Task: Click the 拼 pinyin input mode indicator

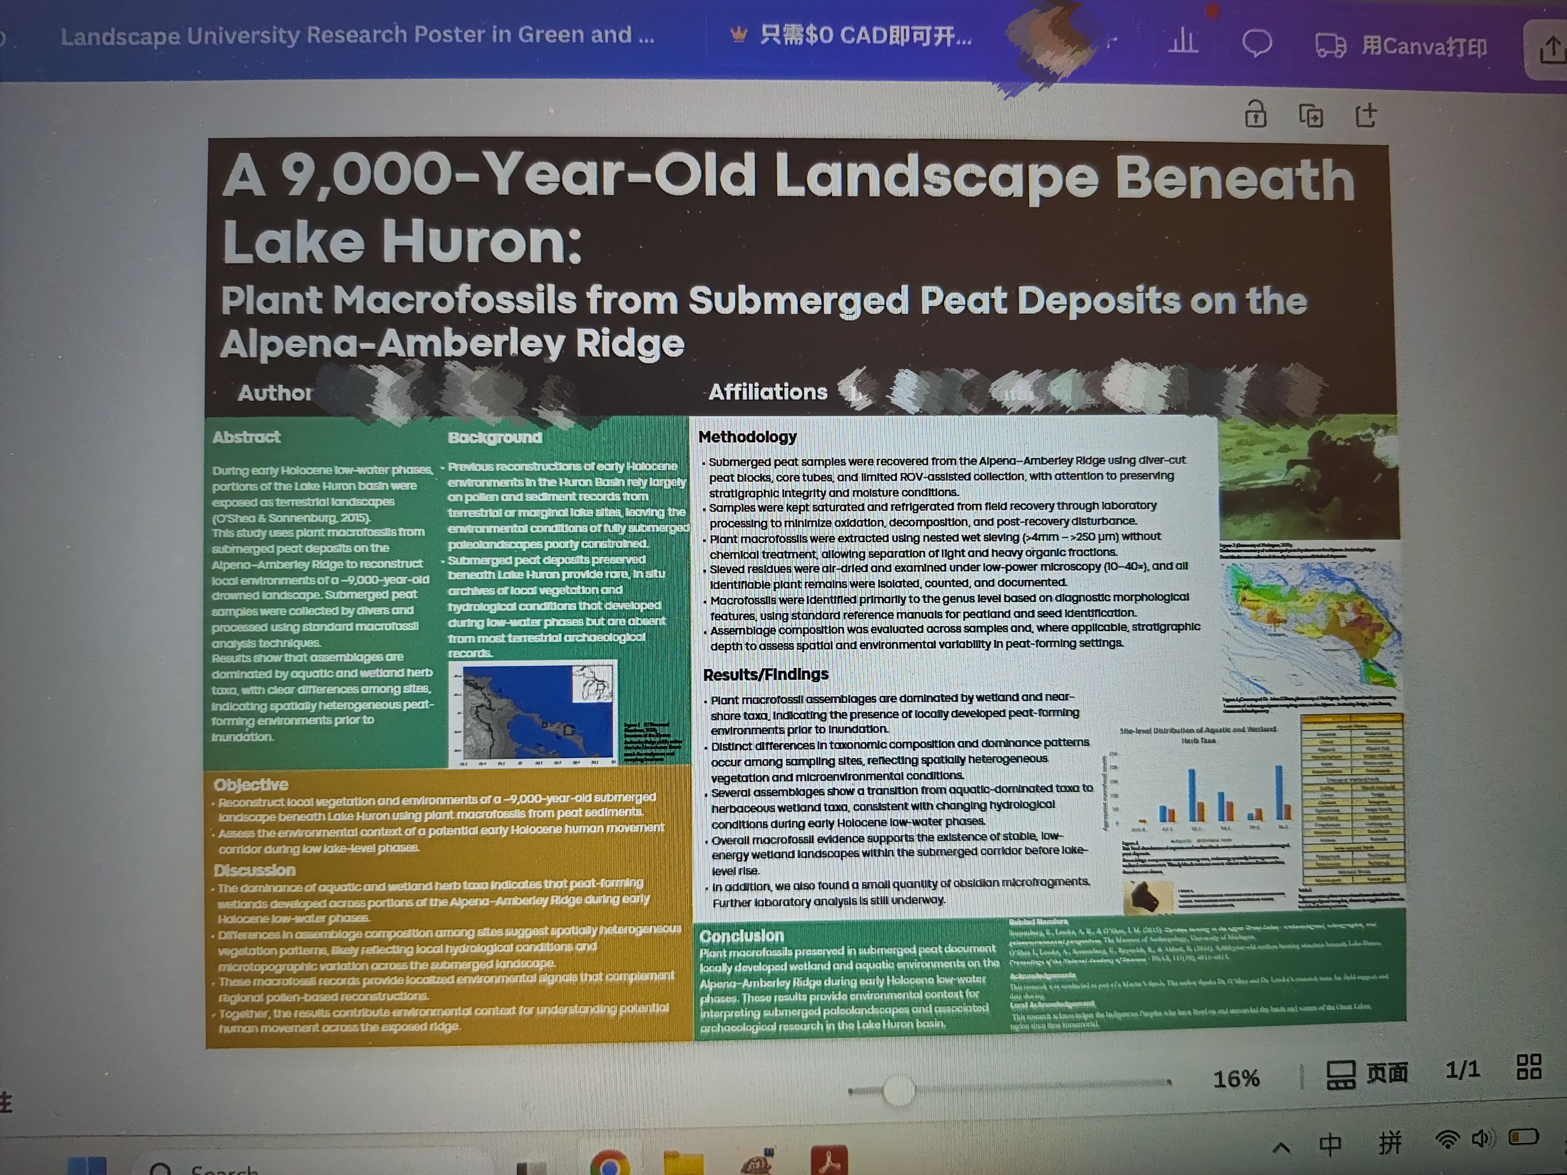Action: click(1390, 1143)
